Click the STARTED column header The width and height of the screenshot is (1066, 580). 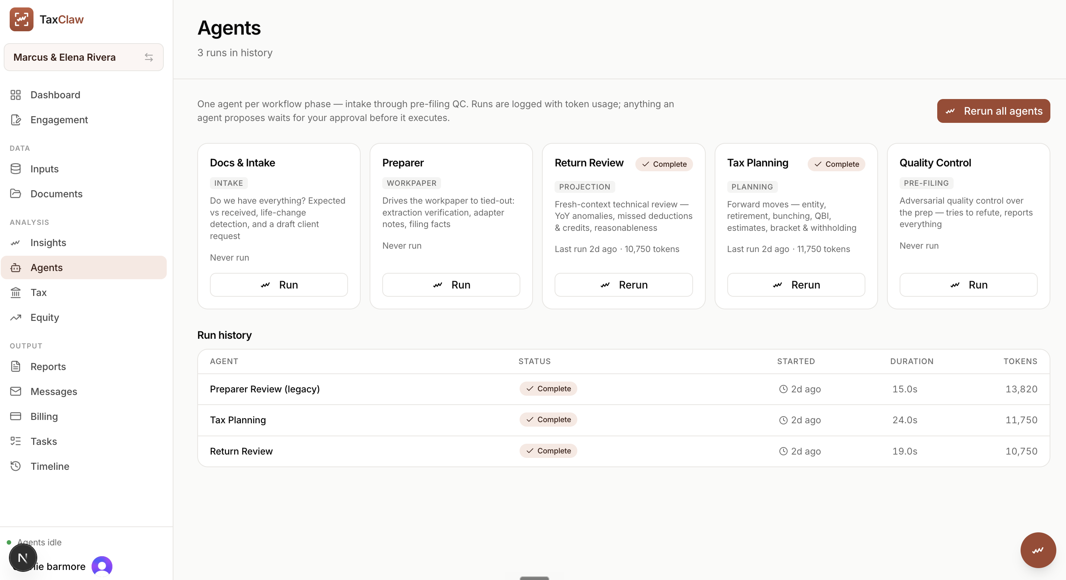click(796, 361)
